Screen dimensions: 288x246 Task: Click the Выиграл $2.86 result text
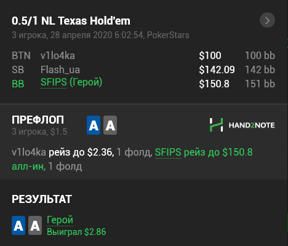[x=76, y=232]
